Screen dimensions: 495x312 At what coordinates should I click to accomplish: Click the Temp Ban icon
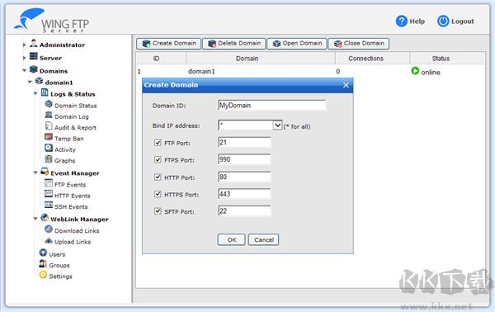49,137
